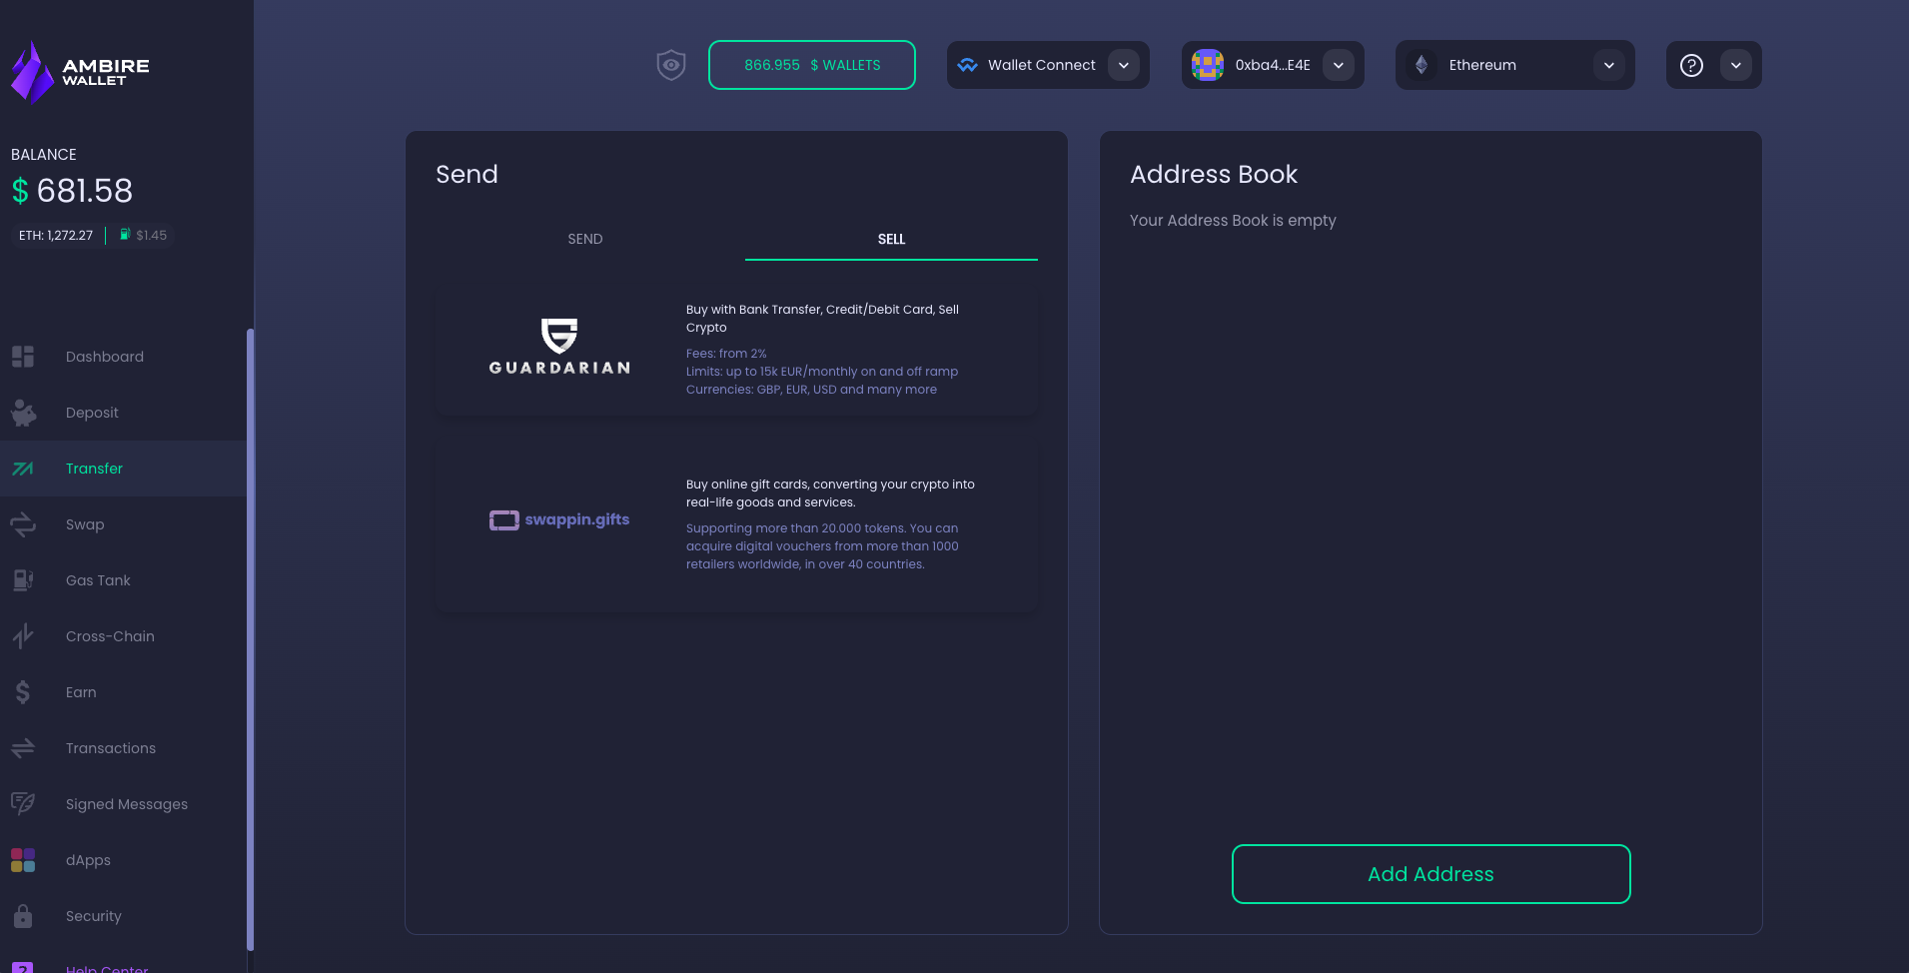Click the swappin.gifts logo
Viewport: 1909px width, 973px height.
coord(559,519)
